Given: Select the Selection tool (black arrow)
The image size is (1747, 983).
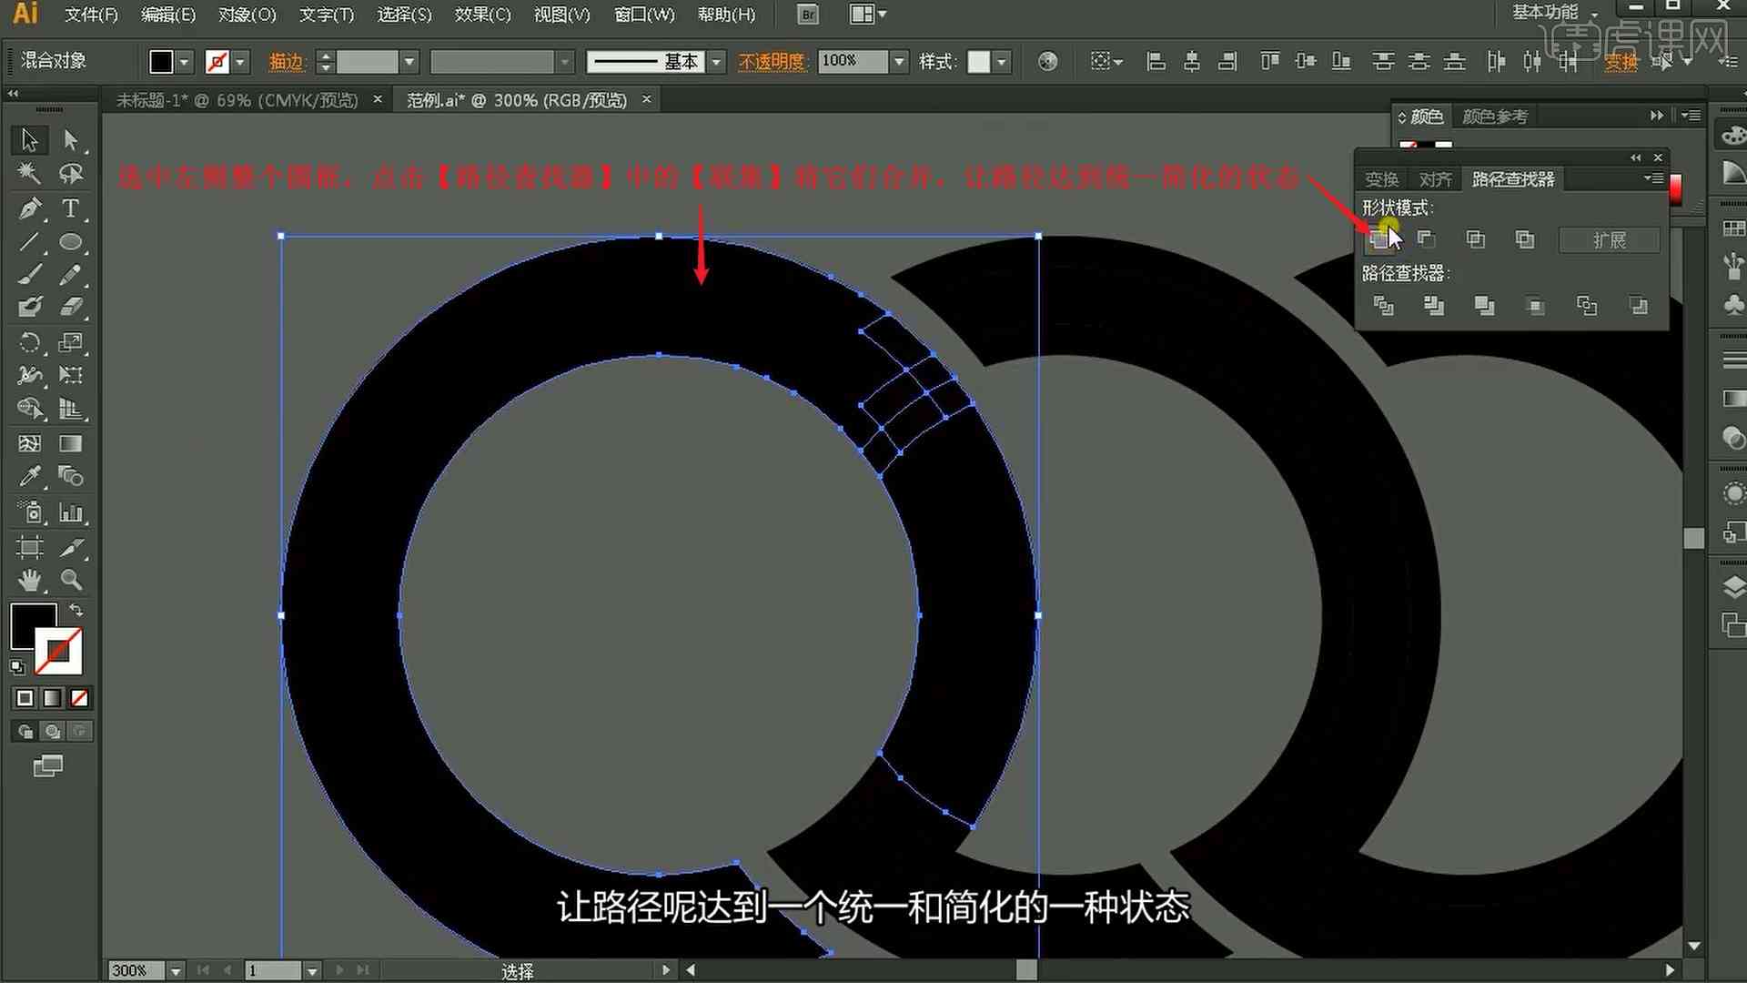Looking at the screenshot, I should pos(29,139).
